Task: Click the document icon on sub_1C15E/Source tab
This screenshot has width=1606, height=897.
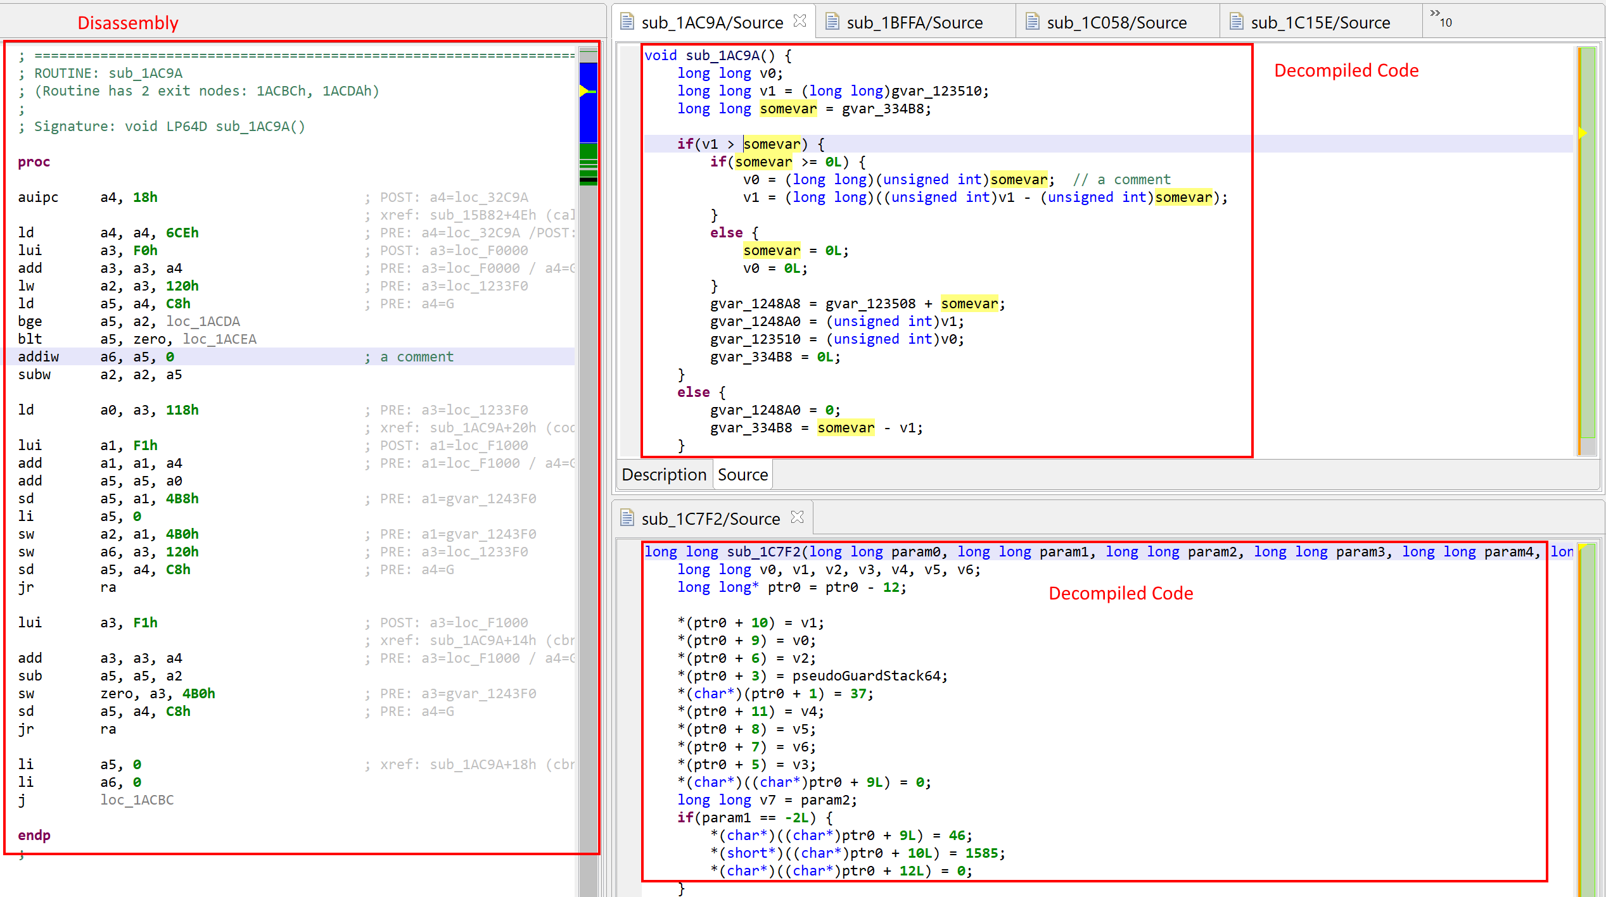Action: coord(1235,22)
